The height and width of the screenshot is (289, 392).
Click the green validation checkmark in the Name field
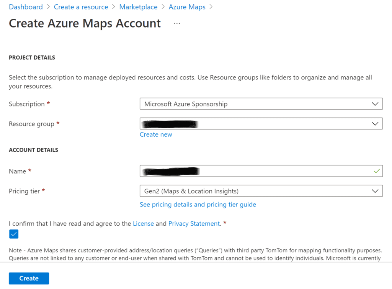tap(377, 171)
